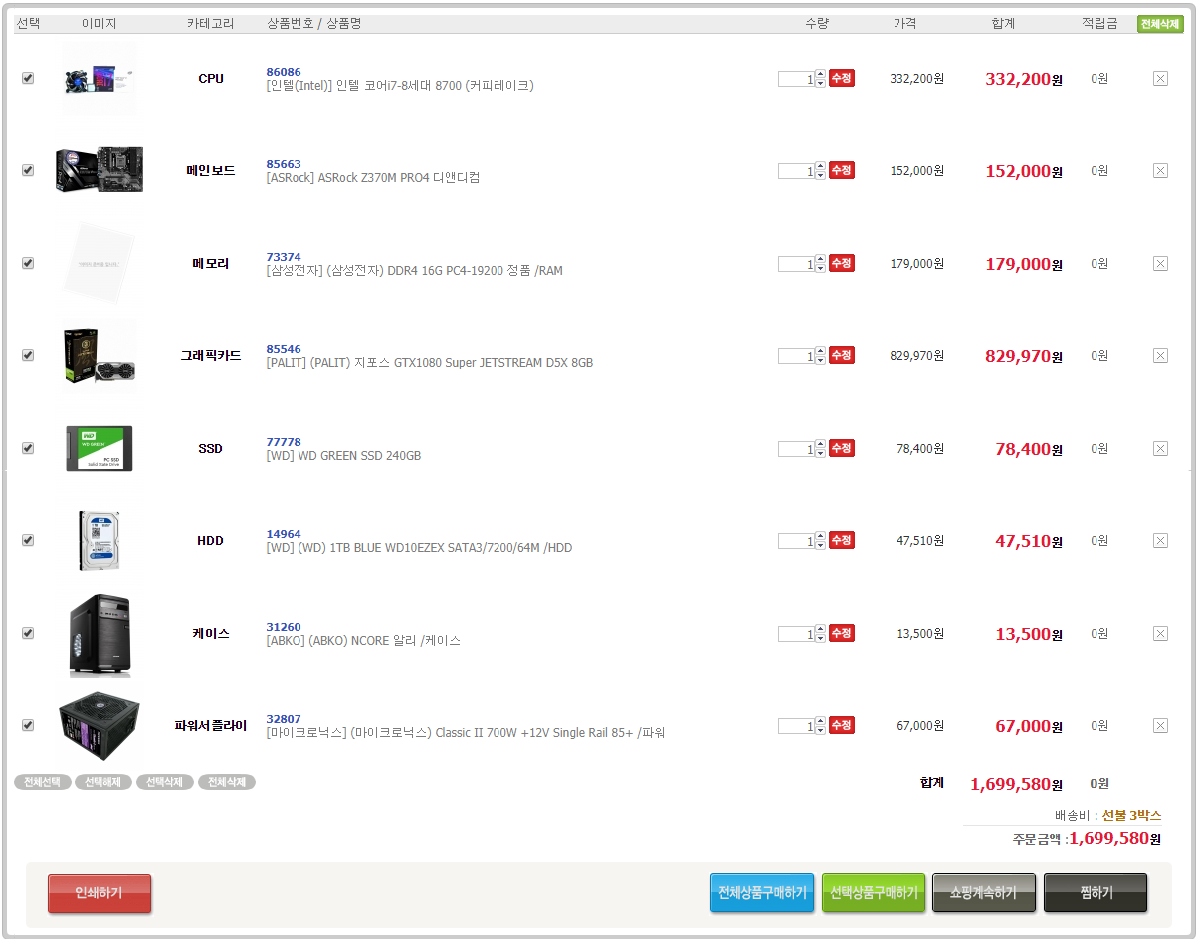Remove the 메인보드 row using X icon
This screenshot has height=939, width=1196.
(1160, 170)
